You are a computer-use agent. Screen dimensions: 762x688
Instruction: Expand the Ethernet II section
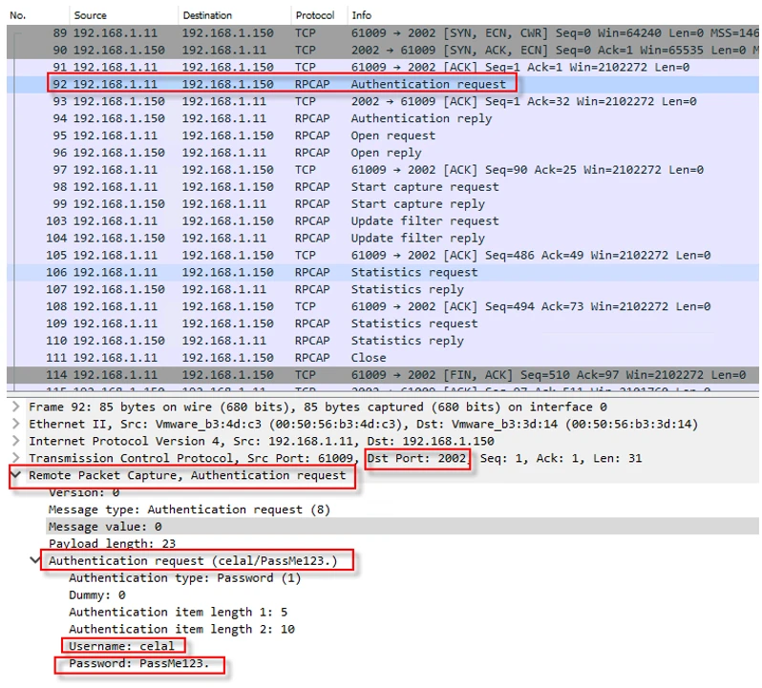point(14,424)
